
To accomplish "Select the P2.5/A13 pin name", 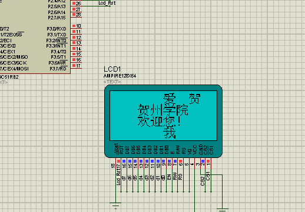I will [x=57, y=6].
